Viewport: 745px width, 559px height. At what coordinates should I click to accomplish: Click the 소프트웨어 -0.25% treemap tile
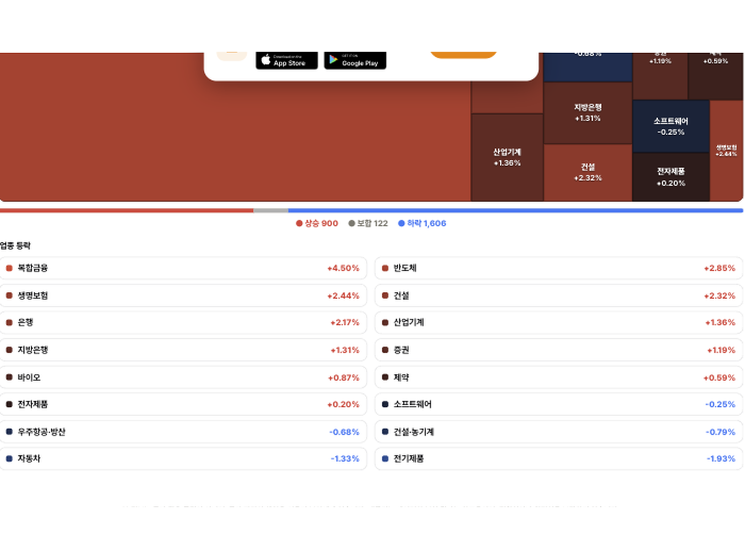pyautogui.click(x=671, y=127)
